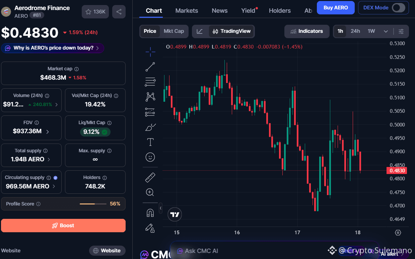Select the Price chart toggle
415x259 pixels.
tap(150, 31)
